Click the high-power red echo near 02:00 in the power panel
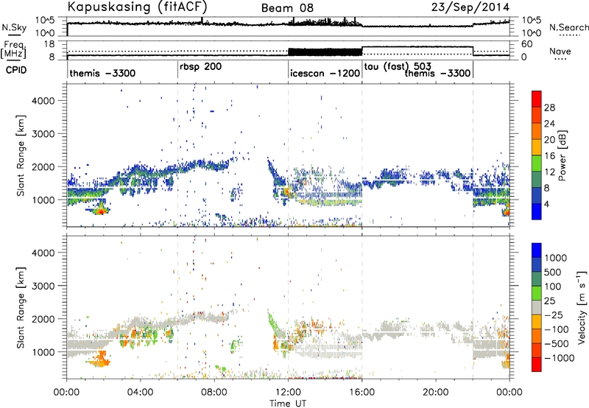 [x=100, y=211]
